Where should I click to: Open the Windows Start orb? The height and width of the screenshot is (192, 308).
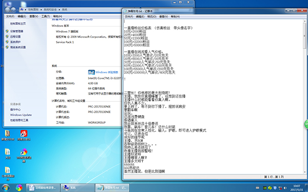tap(6, 188)
